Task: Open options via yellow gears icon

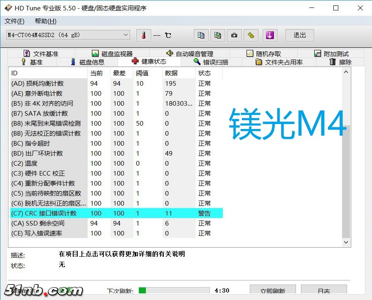Action: click(x=251, y=35)
